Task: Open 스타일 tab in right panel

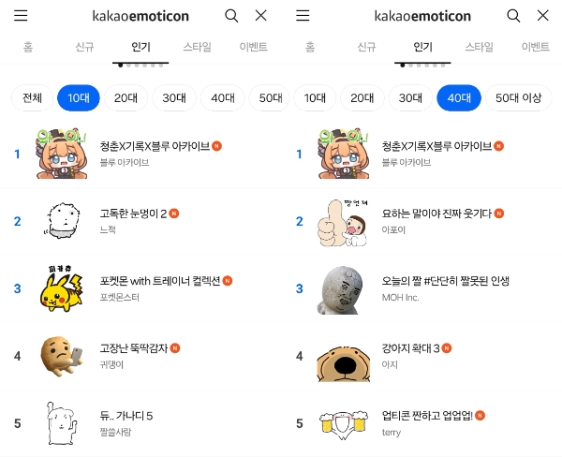Action: pyautogui.click(x=479, y=46)
